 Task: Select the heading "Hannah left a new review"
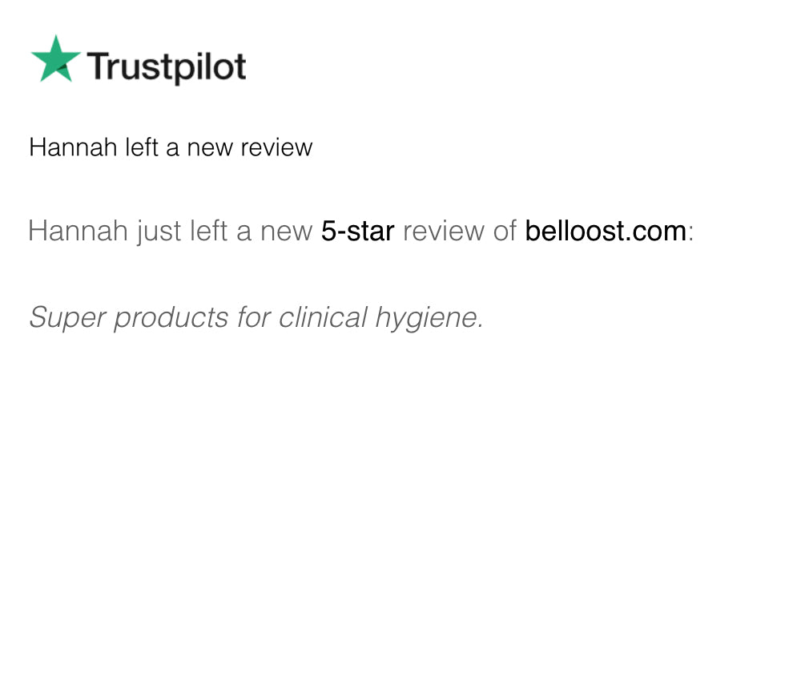(x=171, y=147)
